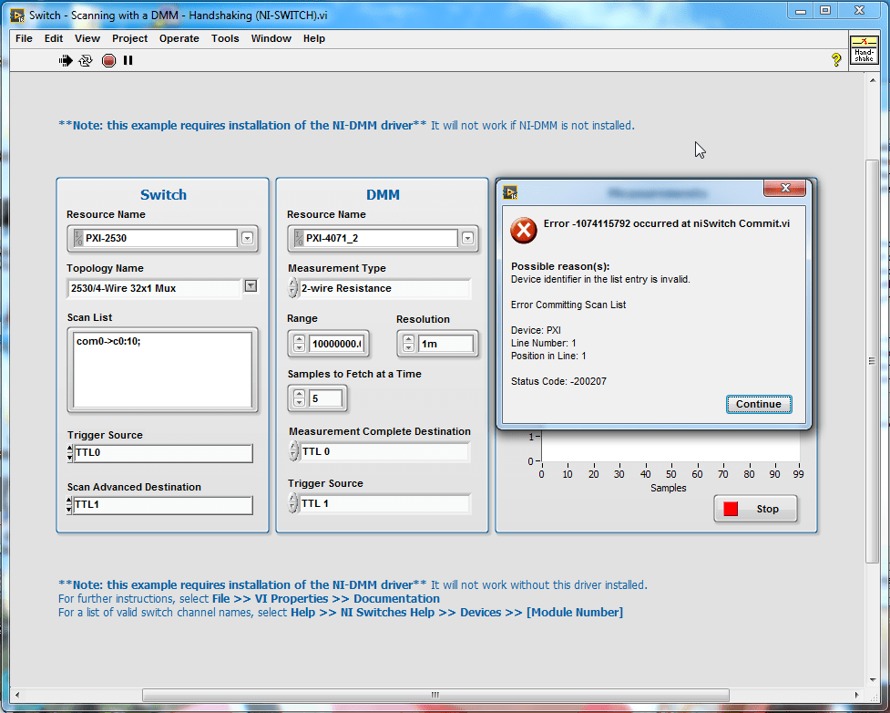Click the Pause toolbar icon
Viewport: 890px width, 713px height.
(128, 60)
